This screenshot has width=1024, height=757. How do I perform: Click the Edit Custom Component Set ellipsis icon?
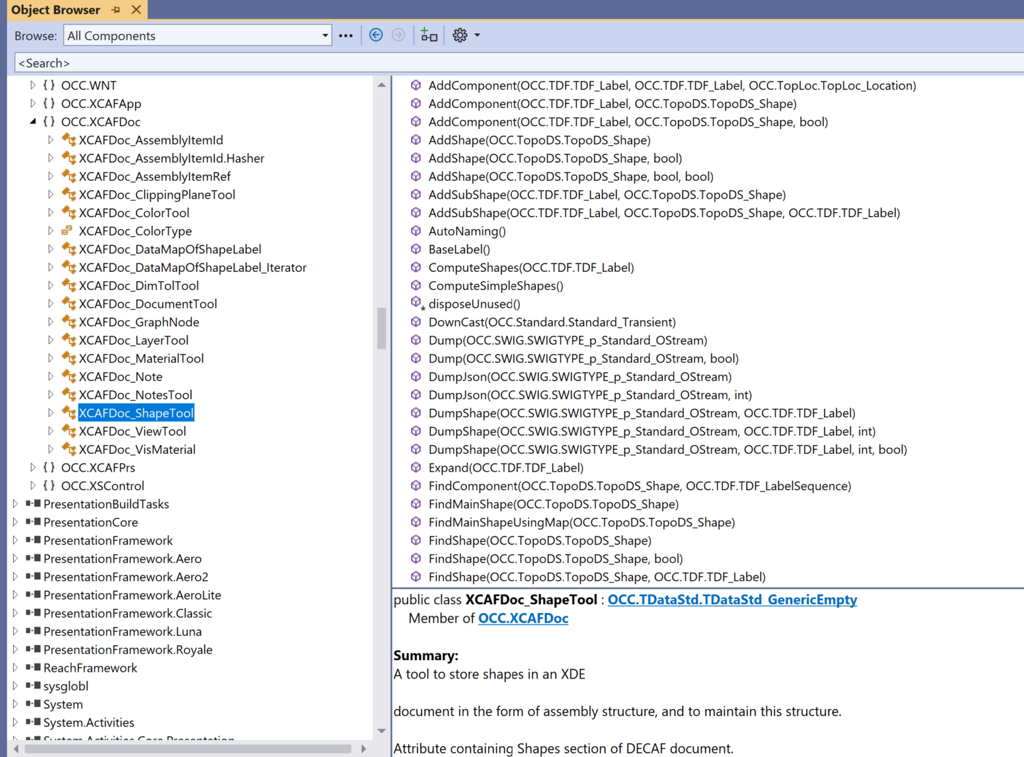coord(345,35)
